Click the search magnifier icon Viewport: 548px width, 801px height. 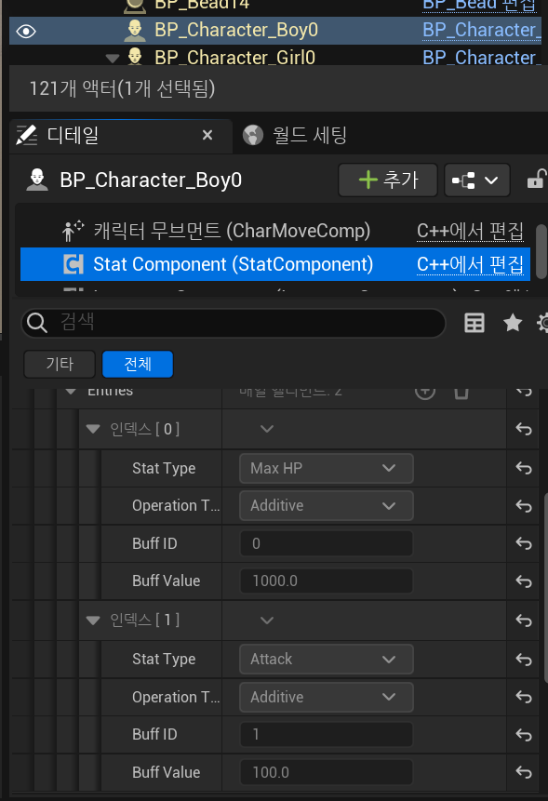tap(37, 323)
